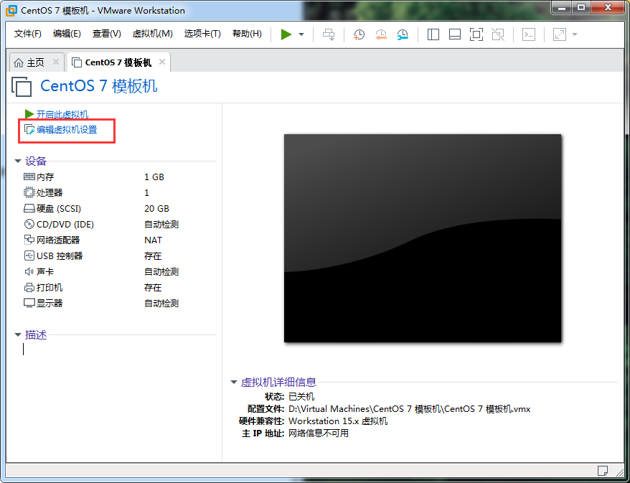Click the 配置文件 vmx path text
Viewport: 630px width, 483px height.
410,409
